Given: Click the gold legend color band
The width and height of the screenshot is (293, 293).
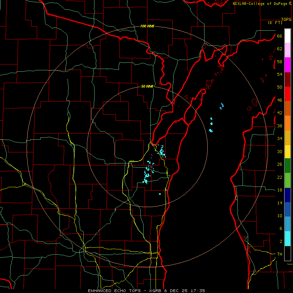Looking at the screenshot, I should tap(287, 138).
